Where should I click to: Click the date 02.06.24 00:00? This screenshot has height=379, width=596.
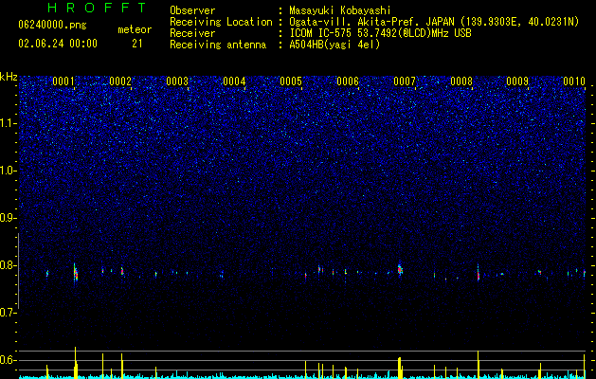pos(58,44)
